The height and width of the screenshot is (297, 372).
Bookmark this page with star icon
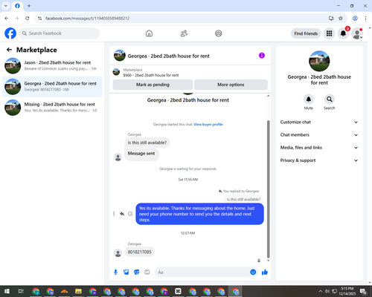click(x=341, y=19)
